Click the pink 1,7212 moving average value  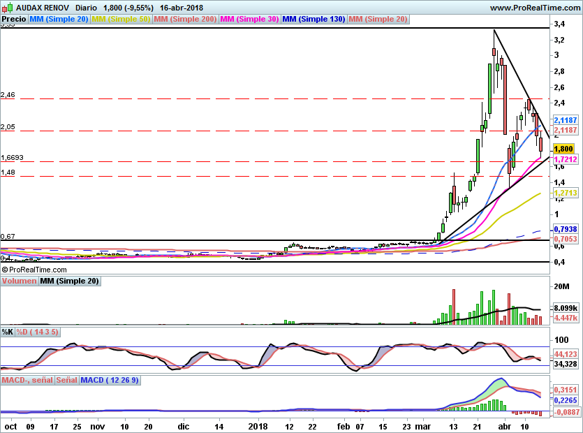coord(563,160)
